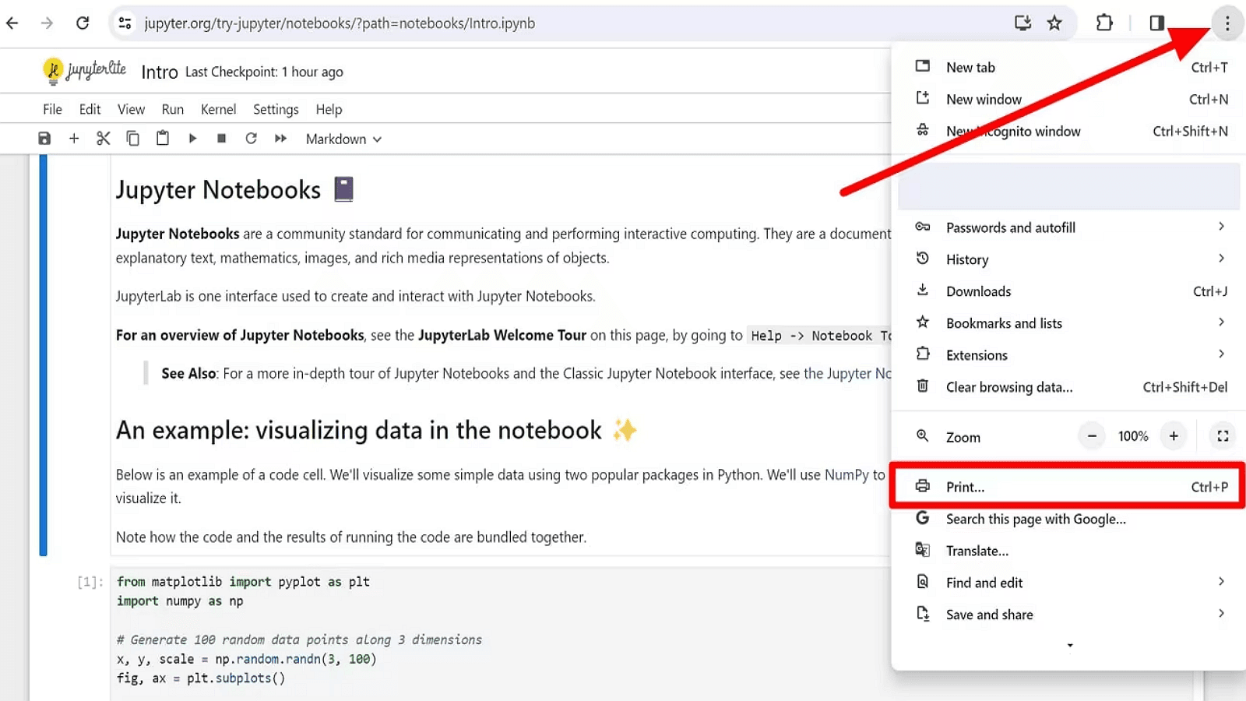This screenshot has height=701, width=1246.
Task: Open a New Incognito window
Action: [x=1068, y=132]
